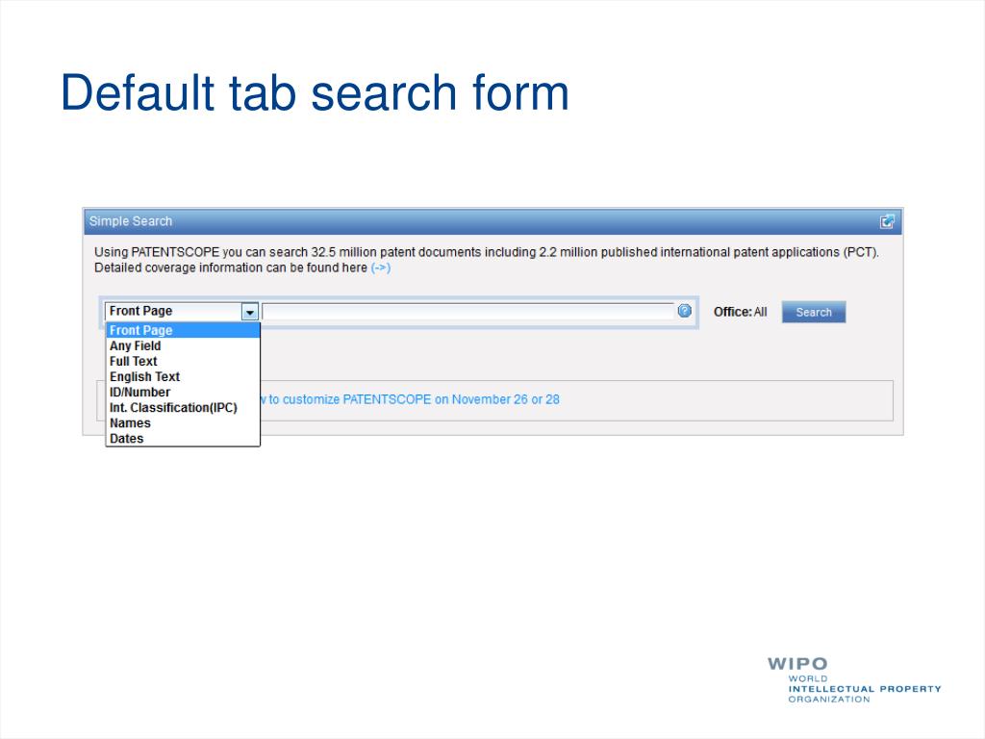Image resolution: width=985 pixels, height=739 pixels.
Task: Choose Names from the field list
Action: [x=183, y=423]
